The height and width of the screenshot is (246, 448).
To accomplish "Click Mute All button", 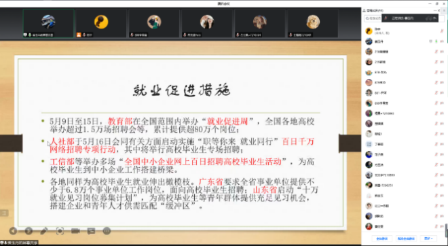I will pos(381,238).
